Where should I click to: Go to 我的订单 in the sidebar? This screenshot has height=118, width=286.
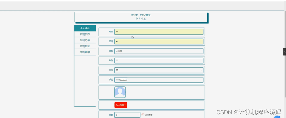[x=85, y=40]
